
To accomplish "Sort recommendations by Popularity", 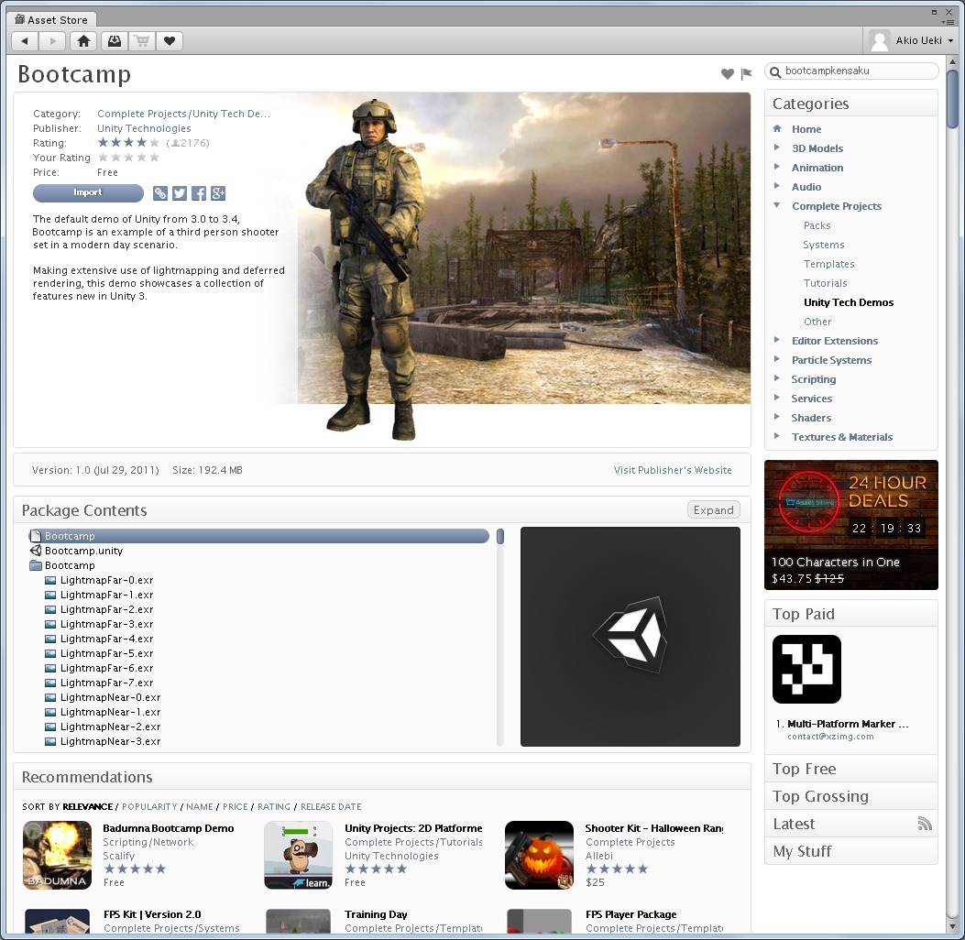I will [x=149, y=806].
